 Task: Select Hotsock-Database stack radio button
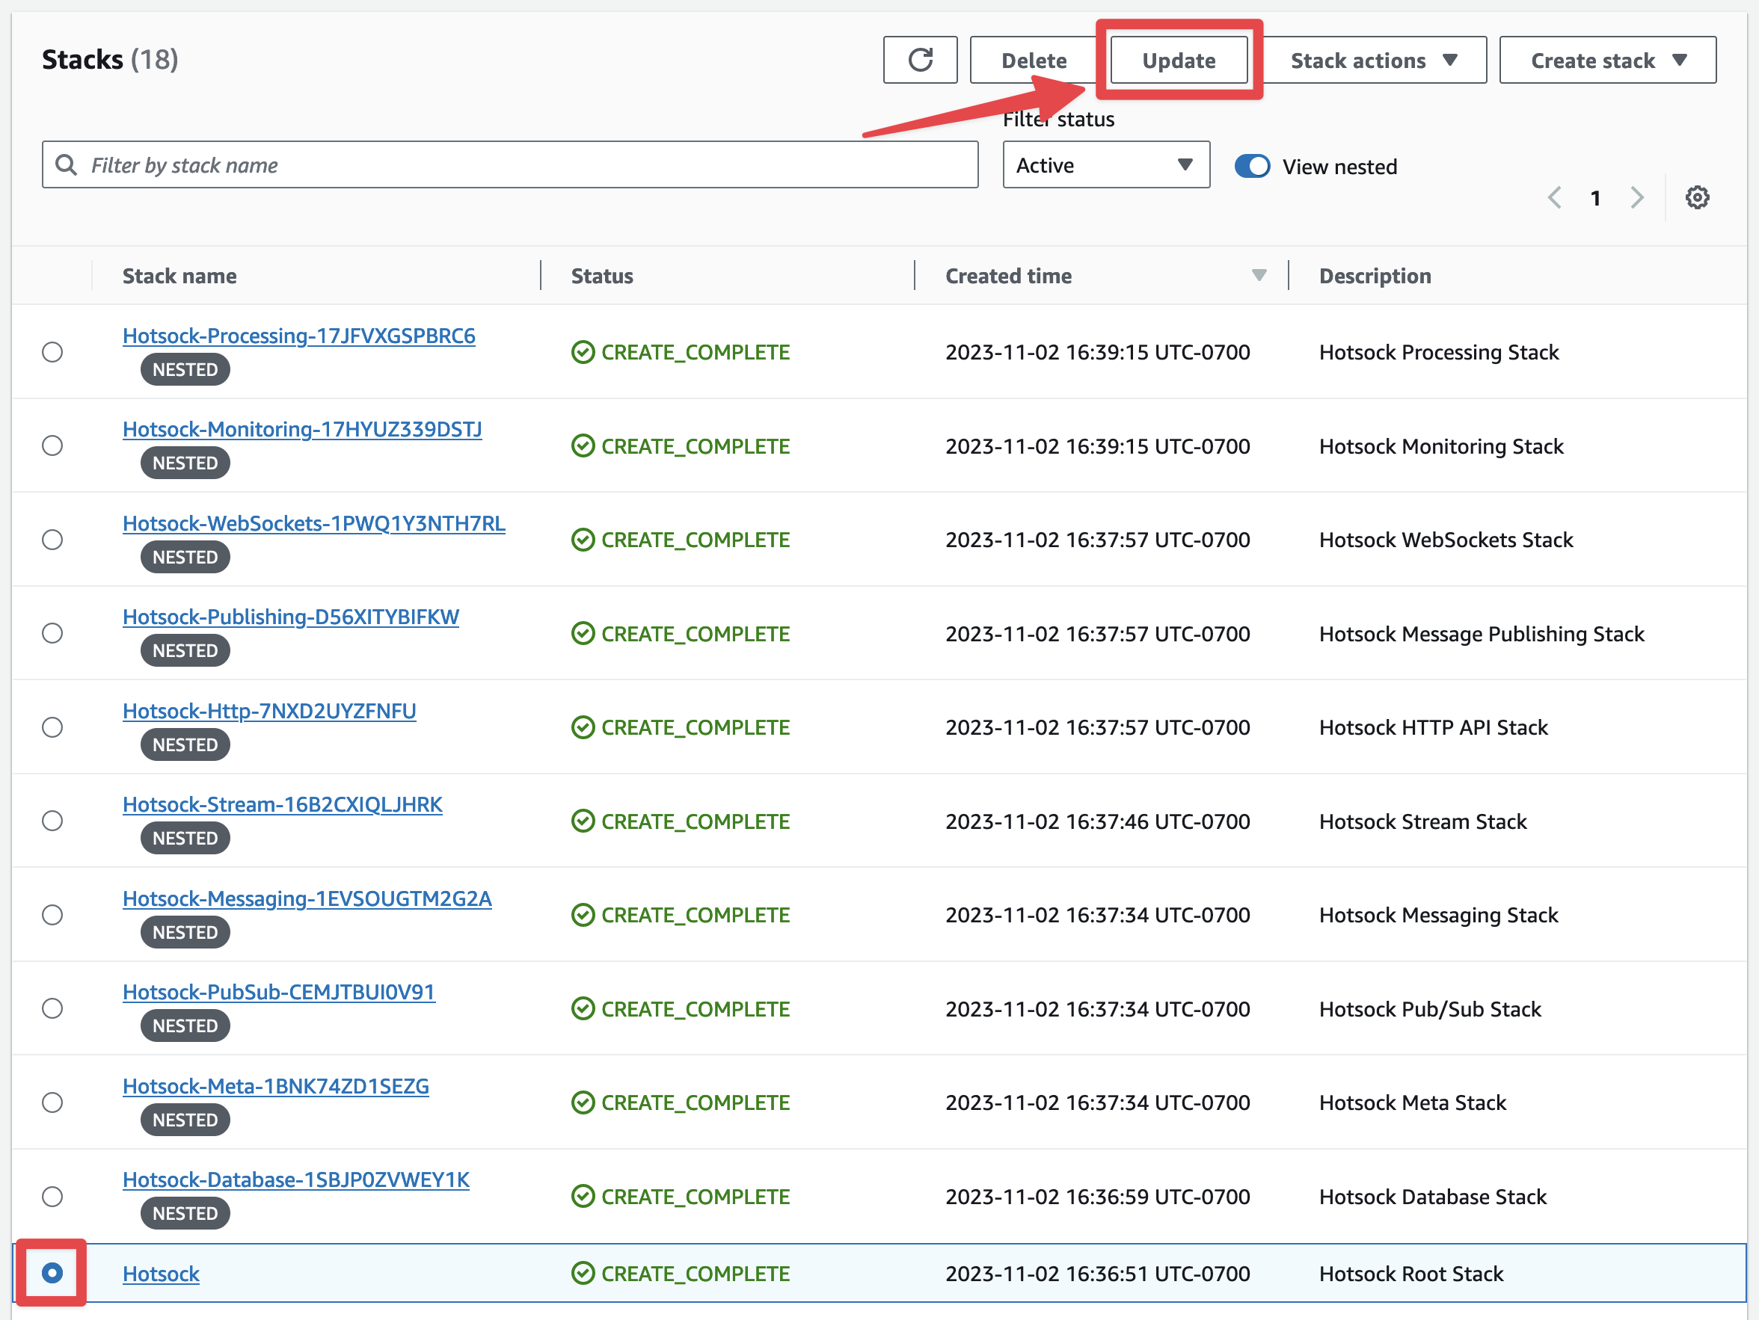click(52, 1196)
